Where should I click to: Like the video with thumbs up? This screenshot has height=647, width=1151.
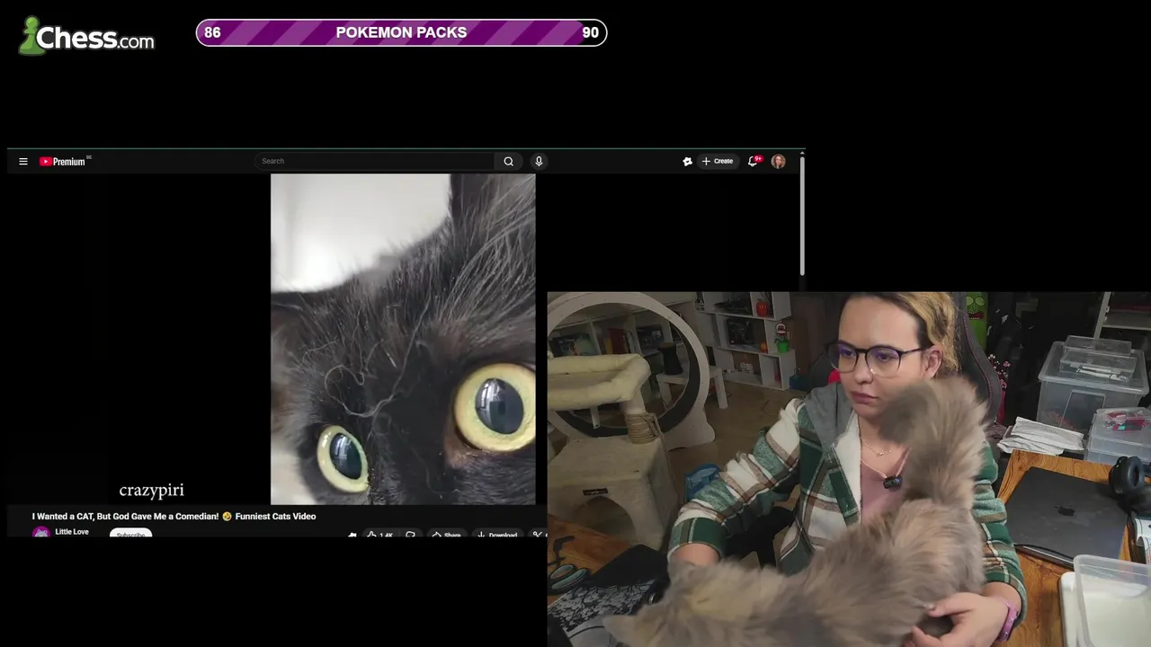380,535
